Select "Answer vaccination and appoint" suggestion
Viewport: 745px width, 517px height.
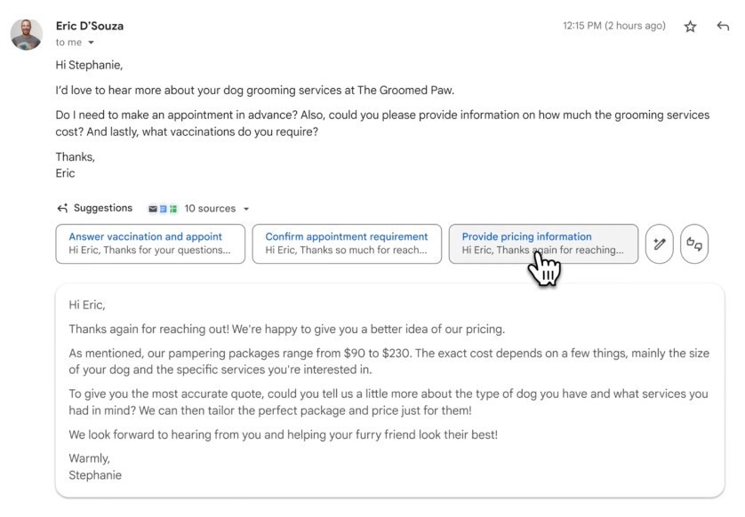tap(150, 243)
